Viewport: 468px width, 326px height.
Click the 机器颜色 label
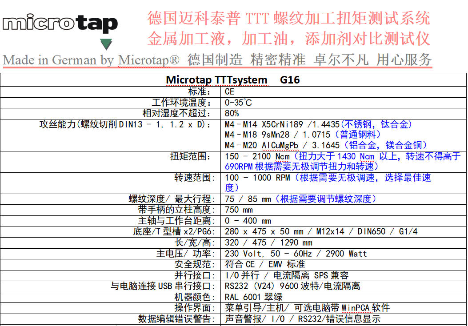(x=195, y=297)
